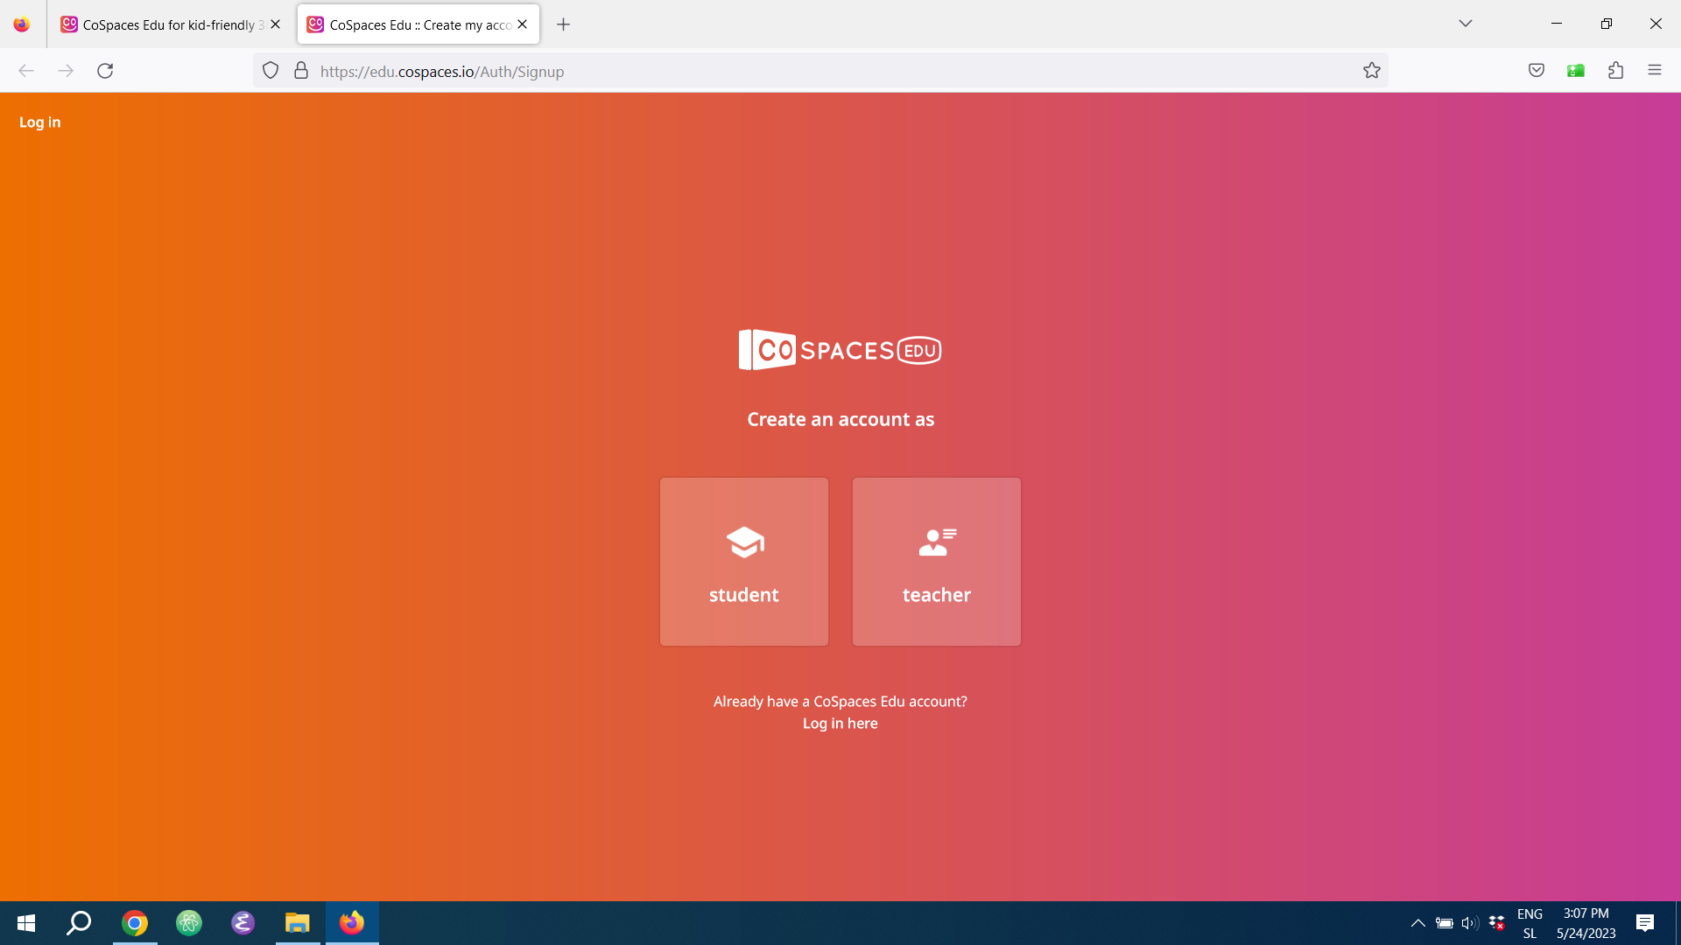Click the CoSpaces Edu logo
1681x945 pixels.
(840, 350)
